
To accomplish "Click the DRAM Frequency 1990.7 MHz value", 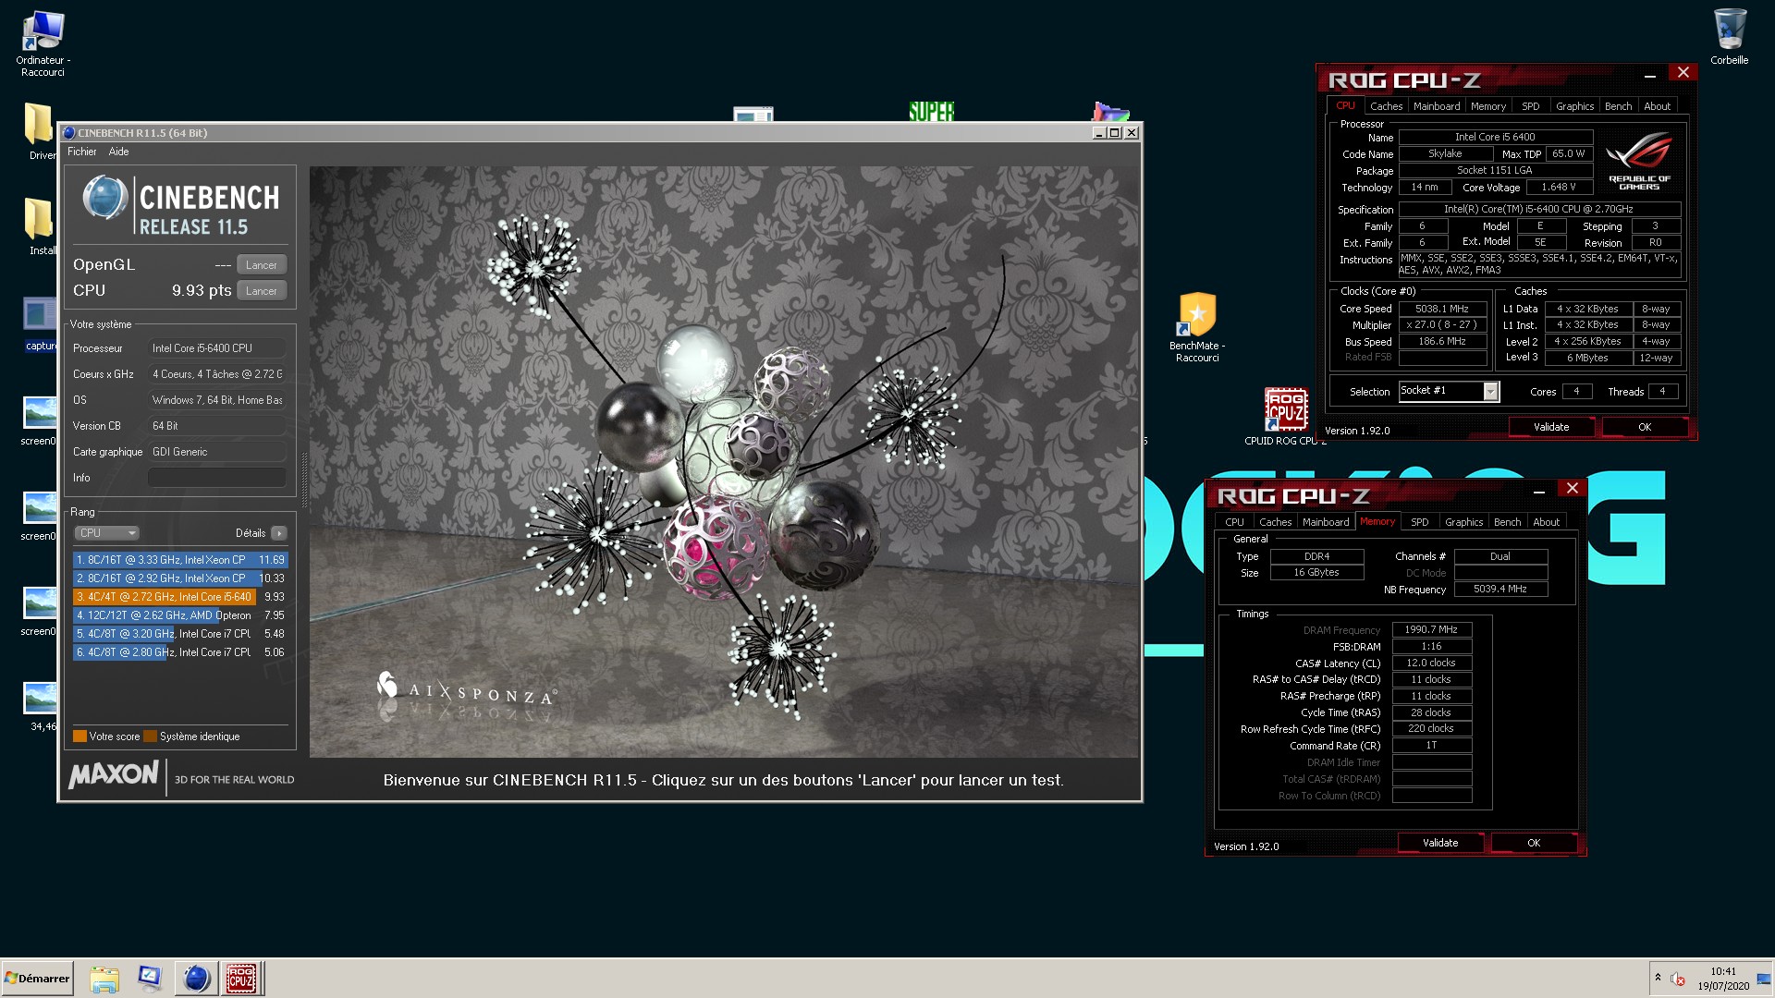I will (1431, 629).
